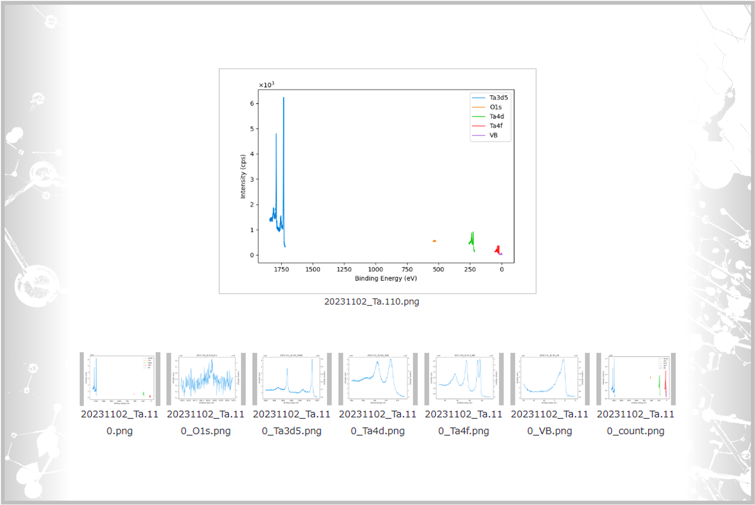Screen dimensions: 755x505
Task: Click the blue Ta3d5 legend line
Action: [478, 98]
